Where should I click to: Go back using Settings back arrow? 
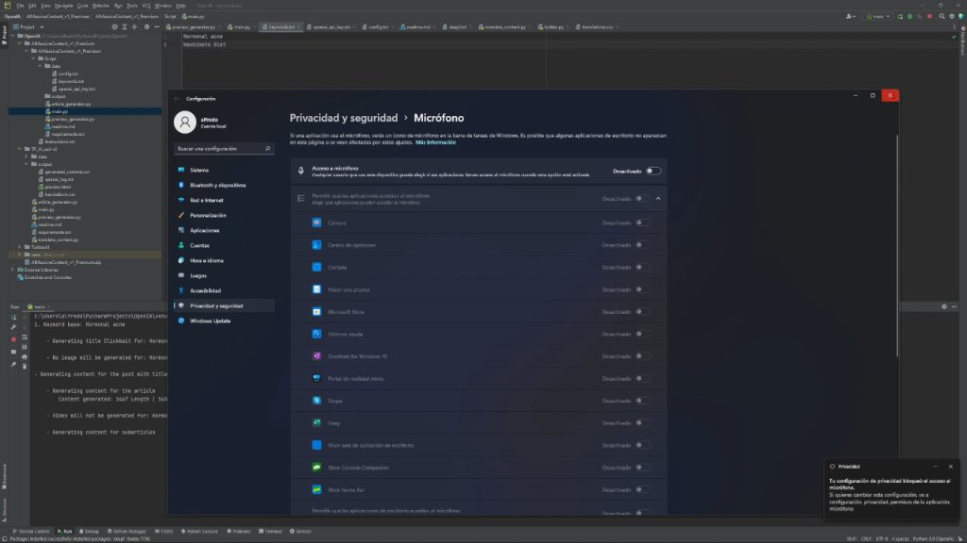177,98
